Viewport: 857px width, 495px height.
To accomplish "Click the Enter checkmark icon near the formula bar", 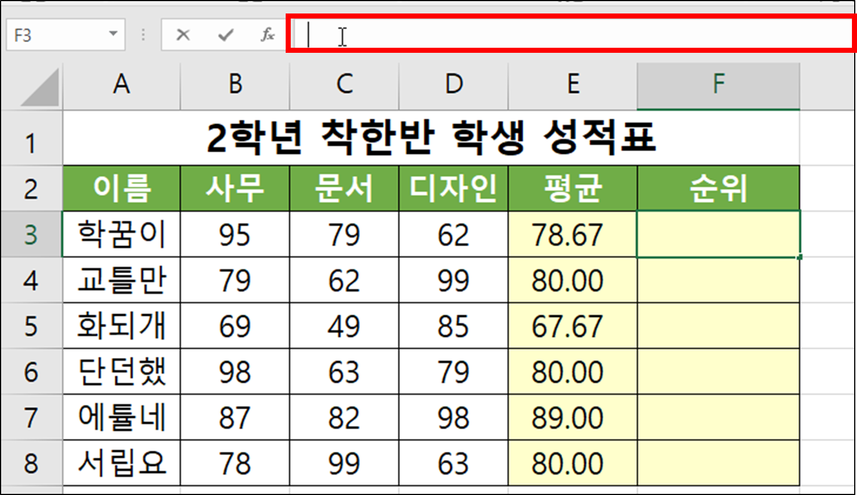I will [224, 34].
